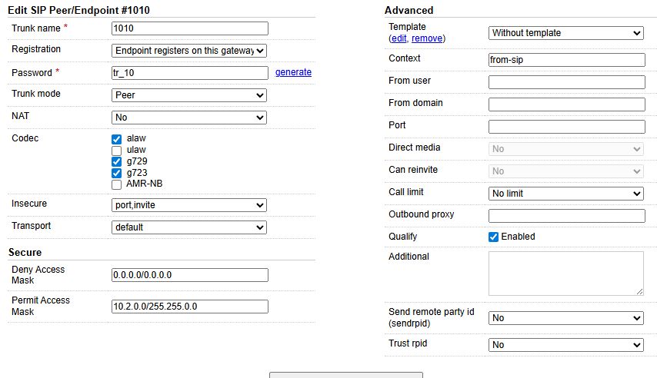Open the Send remote party id dropdown

point(566,318)
